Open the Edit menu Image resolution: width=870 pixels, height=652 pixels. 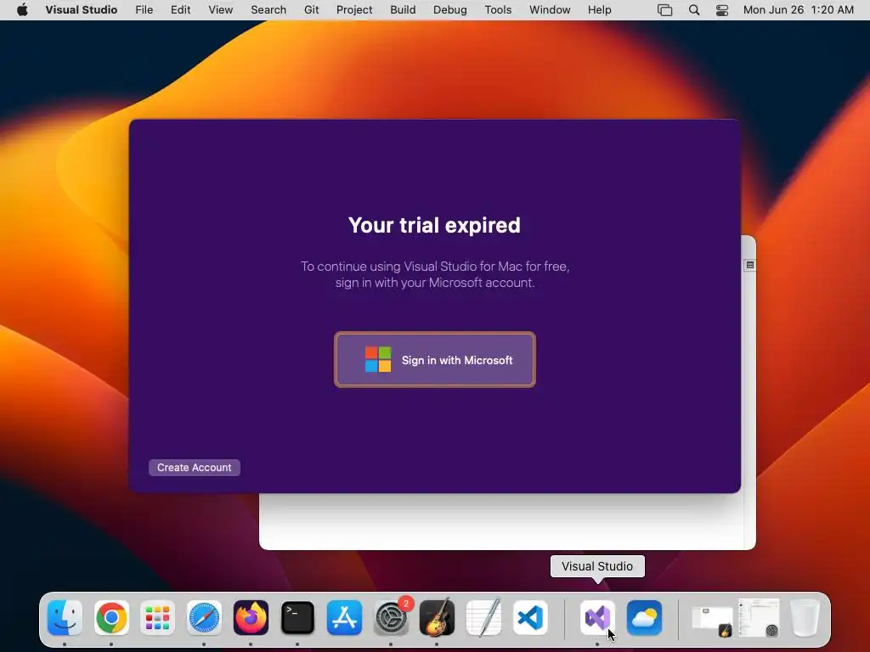180,10
